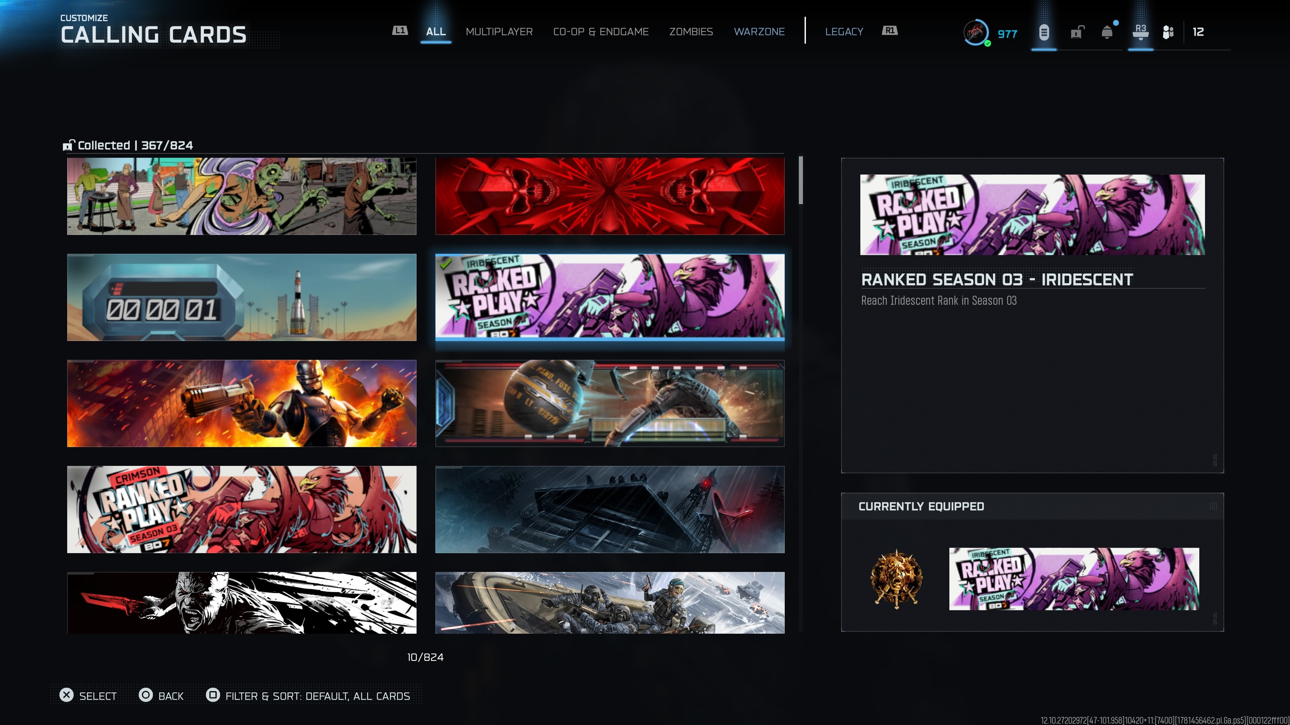Select the zombie barbecue comic calling card

242,196
